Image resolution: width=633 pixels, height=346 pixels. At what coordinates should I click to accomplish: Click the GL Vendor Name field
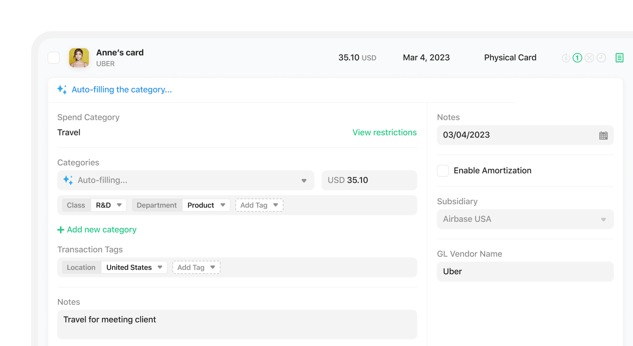[x=525, y=272]
